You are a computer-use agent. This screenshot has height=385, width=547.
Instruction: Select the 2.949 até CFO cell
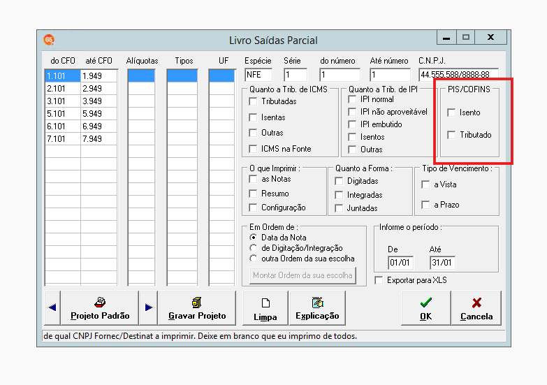coord(99,89)
